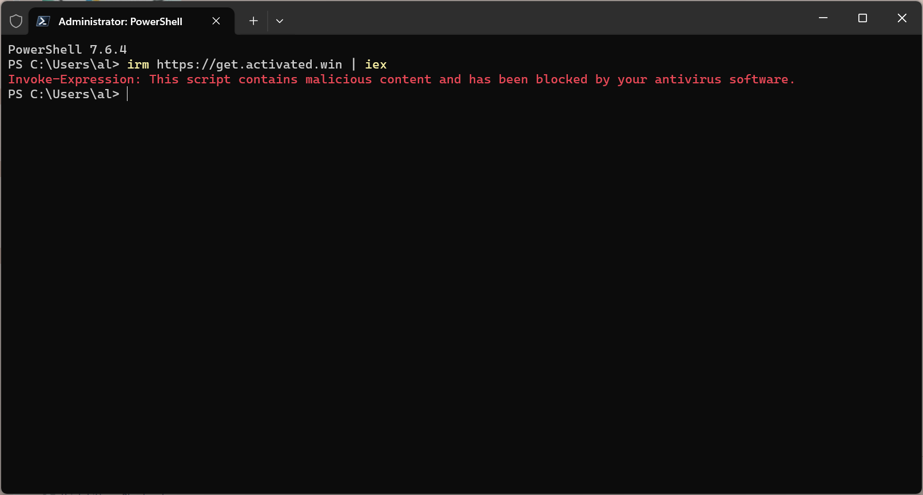
Task: Click the empty title bar area
Action: [543, 18]
